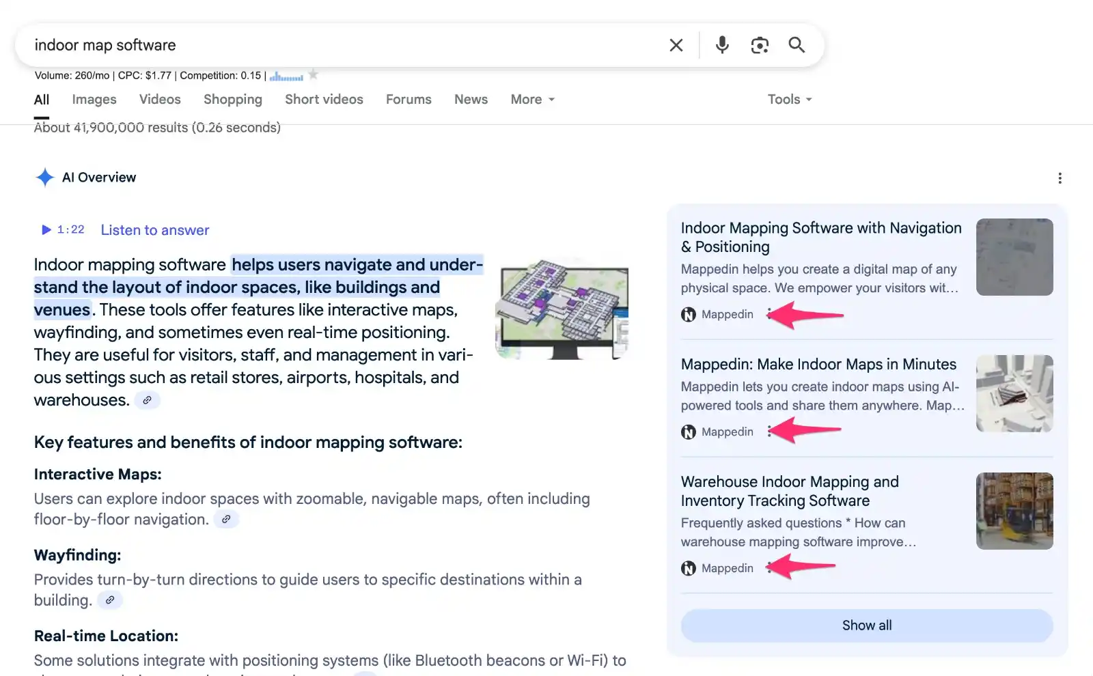Click the 1:22 audio duration

point(71,230)
